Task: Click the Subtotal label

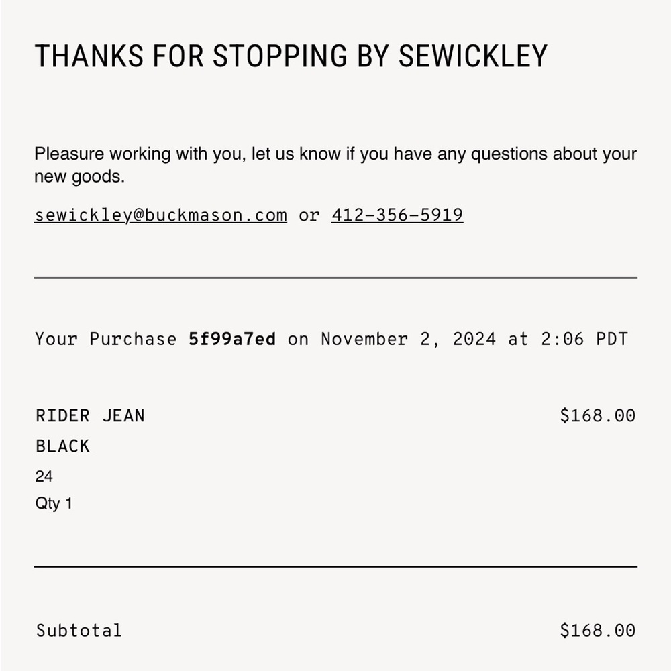Action: 79,631
